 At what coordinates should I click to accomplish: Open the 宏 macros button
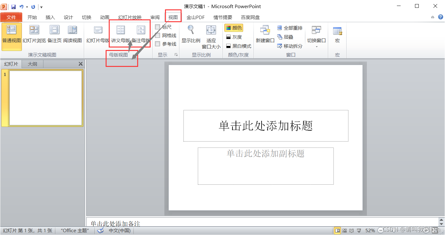(x=337, y=34)
